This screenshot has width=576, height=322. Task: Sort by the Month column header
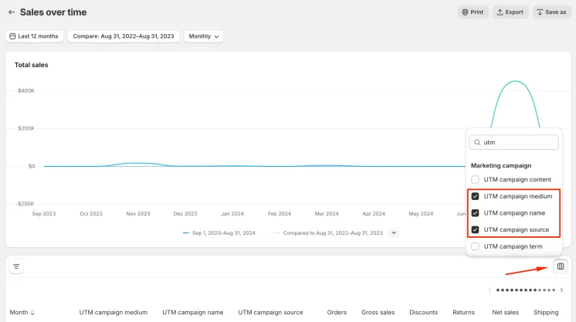point(22,313)
